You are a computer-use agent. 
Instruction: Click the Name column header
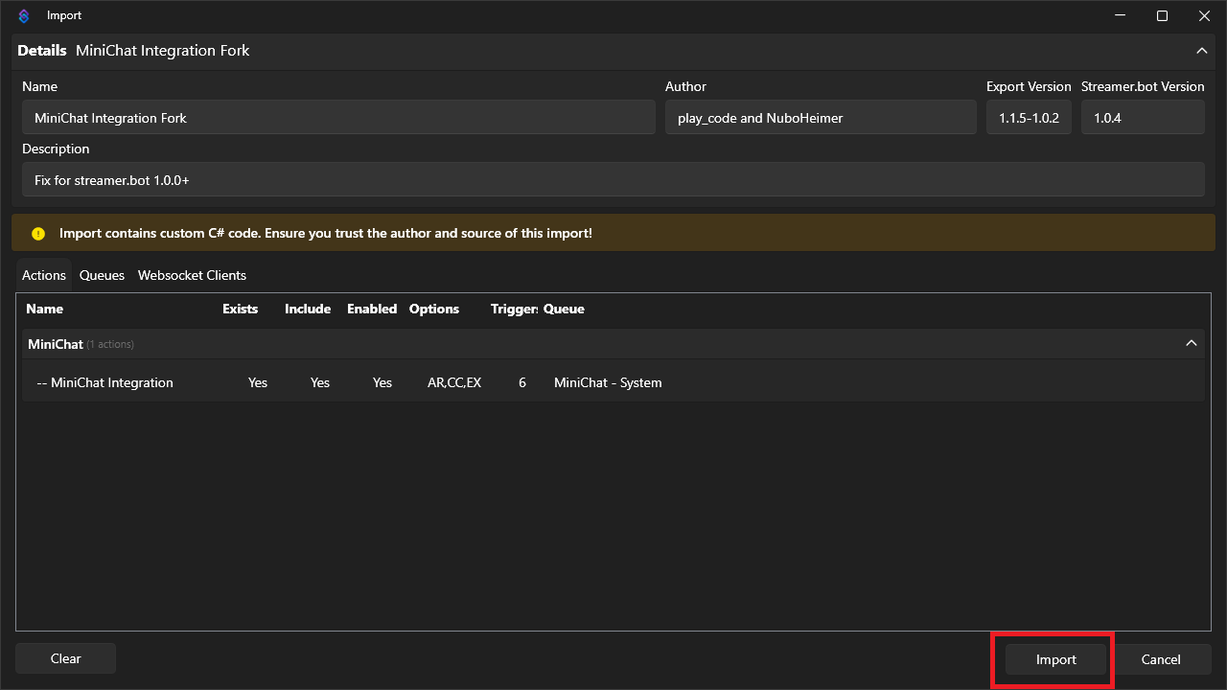tap(44, 309)
